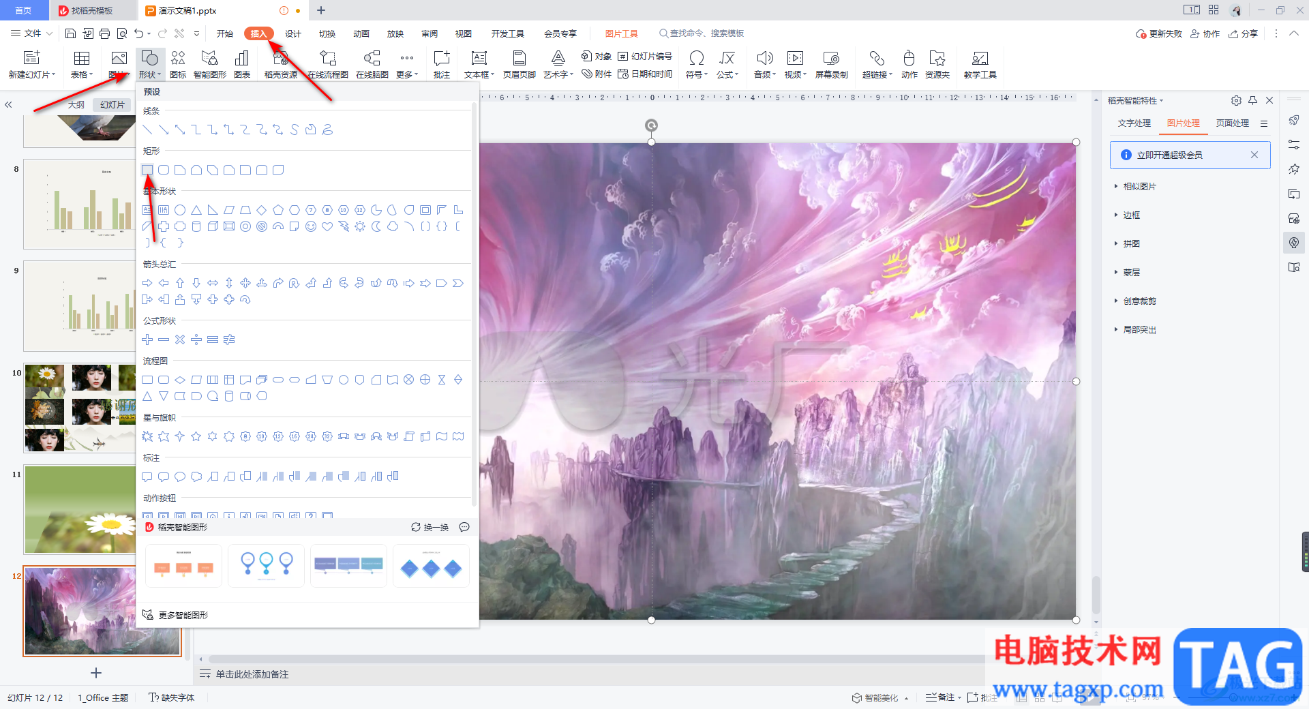The height and width of the screenshot is (709, 1309).
Task: Select the blue diamonds smart graphic thumbnail
Action: (431, 566)
